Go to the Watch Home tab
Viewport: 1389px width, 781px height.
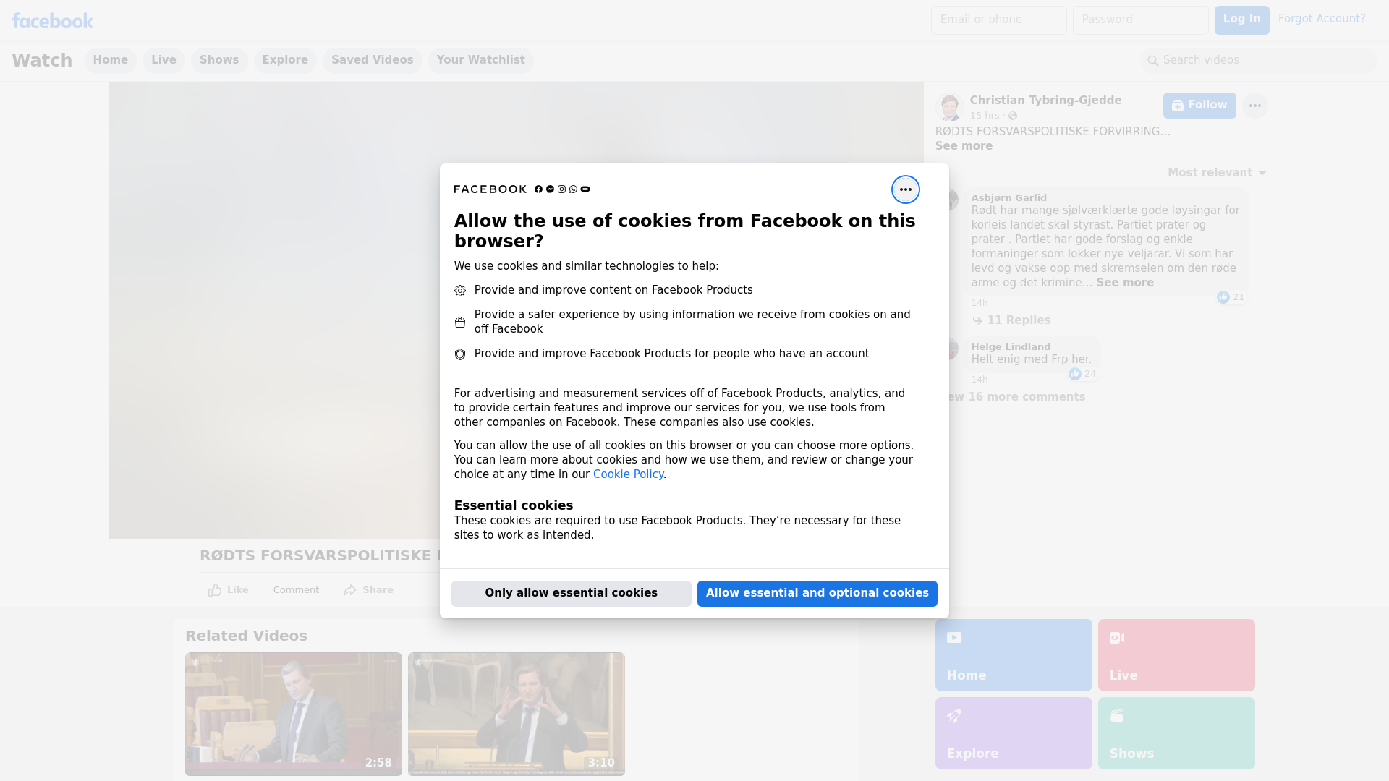click(110, 61)
